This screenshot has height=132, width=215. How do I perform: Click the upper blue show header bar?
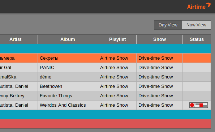point(105,49)
